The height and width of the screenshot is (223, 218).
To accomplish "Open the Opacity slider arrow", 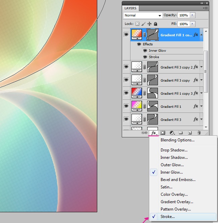I will [192, 15].
